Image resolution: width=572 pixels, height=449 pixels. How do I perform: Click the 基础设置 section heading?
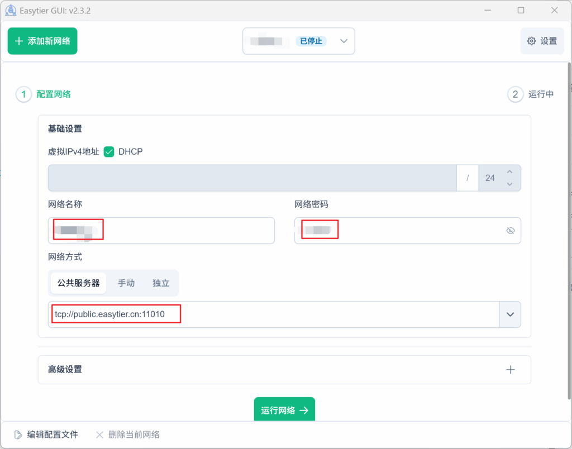[65, 129]
